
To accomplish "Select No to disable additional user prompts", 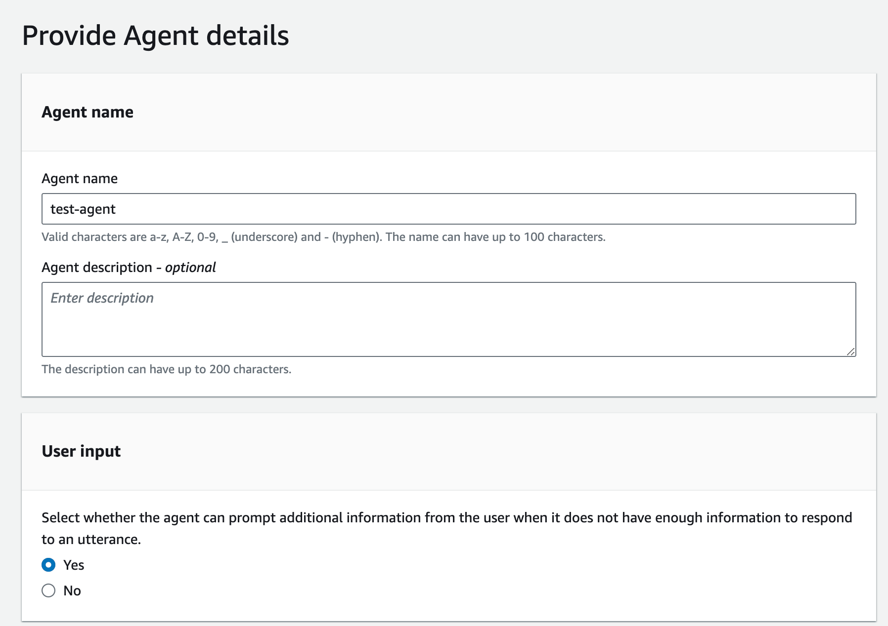I will click(48, 590).
